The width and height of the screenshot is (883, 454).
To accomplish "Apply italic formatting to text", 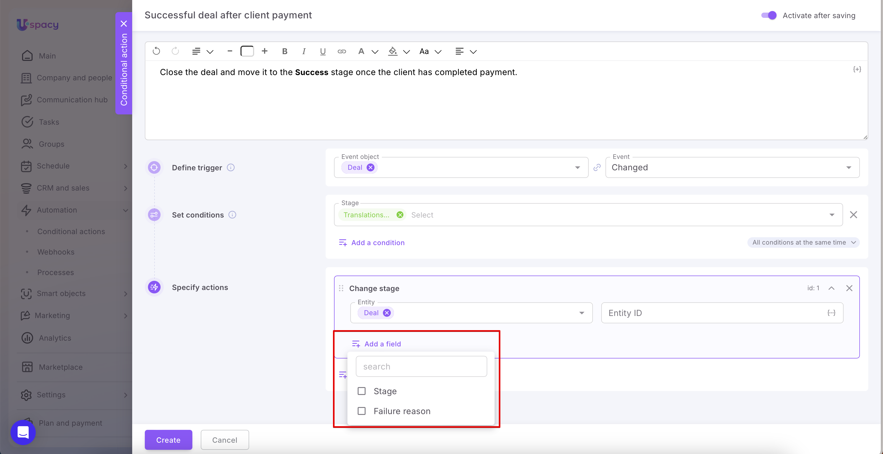I will 304,51.
